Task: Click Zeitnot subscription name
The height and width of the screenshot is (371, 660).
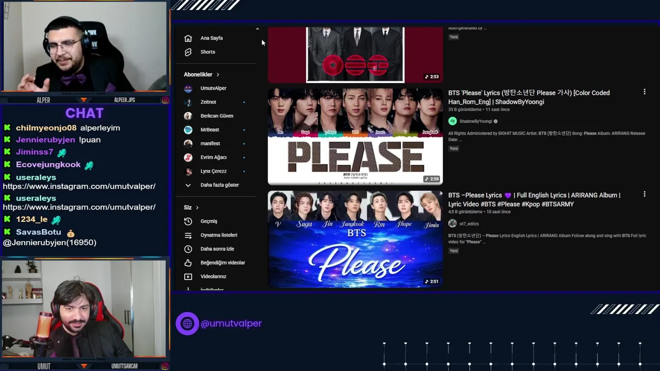Action: [x=208, y=102]
